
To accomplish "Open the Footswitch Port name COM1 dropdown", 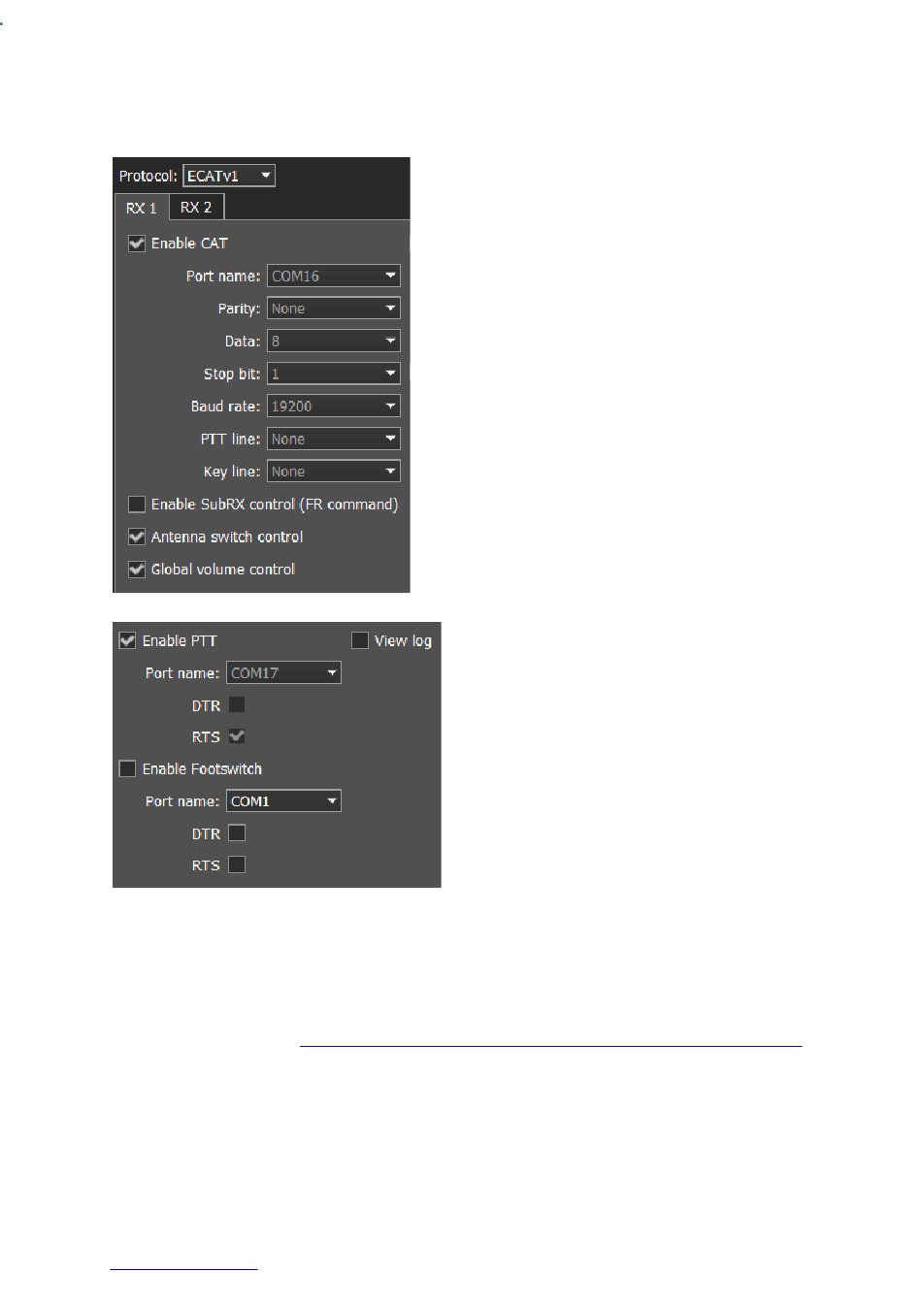I will (284, 801).
